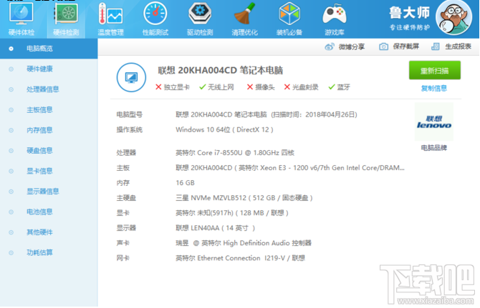Open 驱动检测 driver detection
The image size is (480, 308).
click(x=200, y=19)
